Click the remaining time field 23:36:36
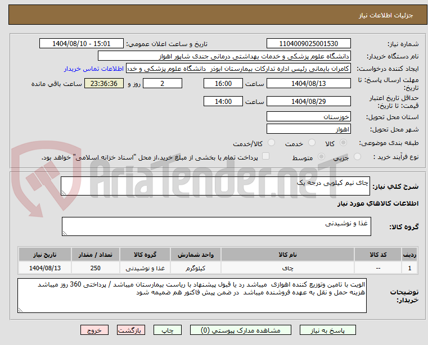This screenshot has height=345, width=428. pos(103,84)
